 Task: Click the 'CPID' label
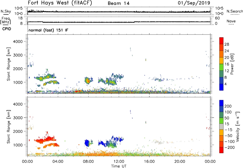point(7,29)
